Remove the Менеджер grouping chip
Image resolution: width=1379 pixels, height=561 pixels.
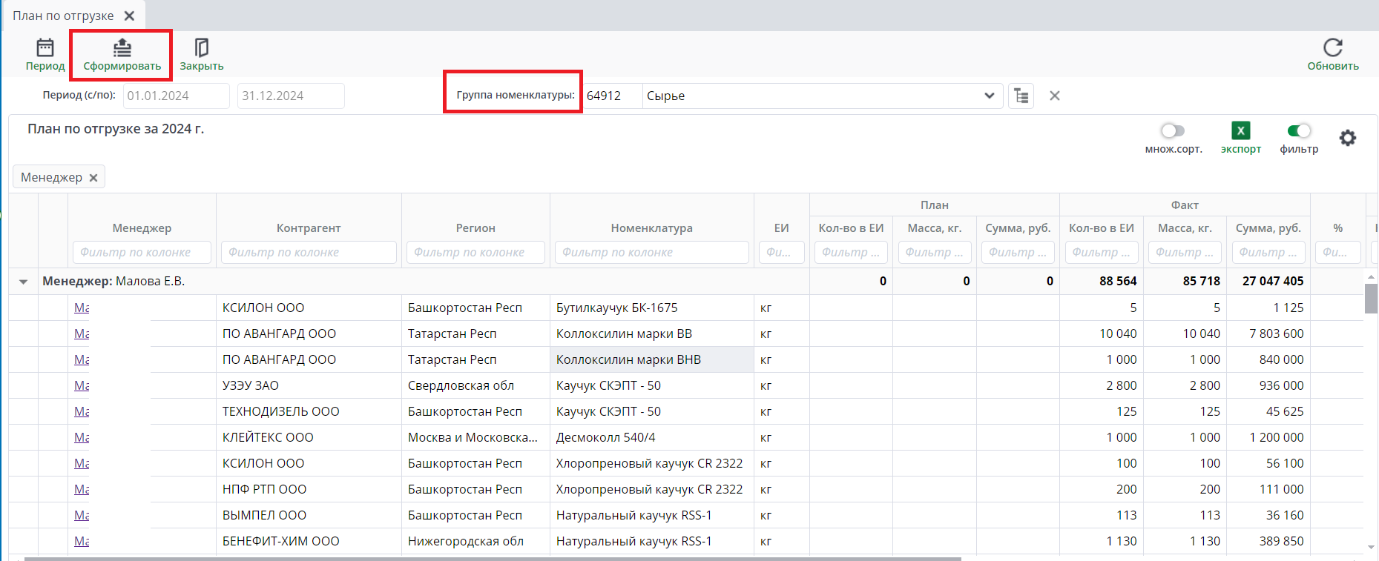[93, 178]
